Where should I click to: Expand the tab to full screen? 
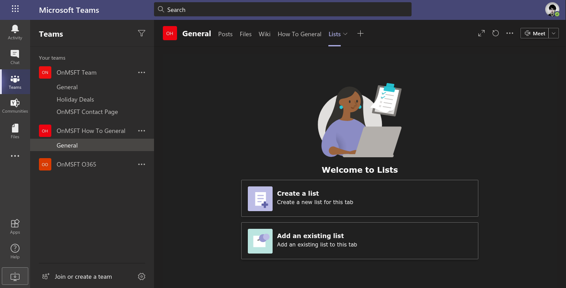pos(481,33)
